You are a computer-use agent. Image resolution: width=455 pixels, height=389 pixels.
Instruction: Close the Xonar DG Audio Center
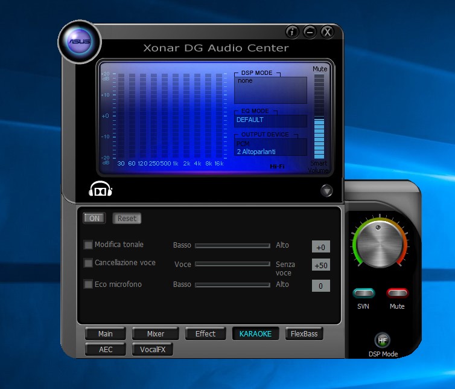pos(327,31)
